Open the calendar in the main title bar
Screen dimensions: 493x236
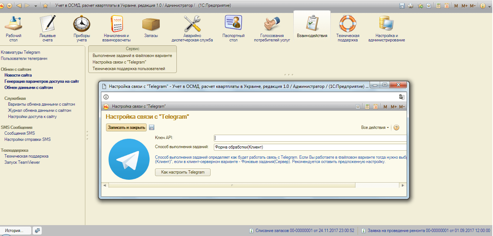point(447,5)
